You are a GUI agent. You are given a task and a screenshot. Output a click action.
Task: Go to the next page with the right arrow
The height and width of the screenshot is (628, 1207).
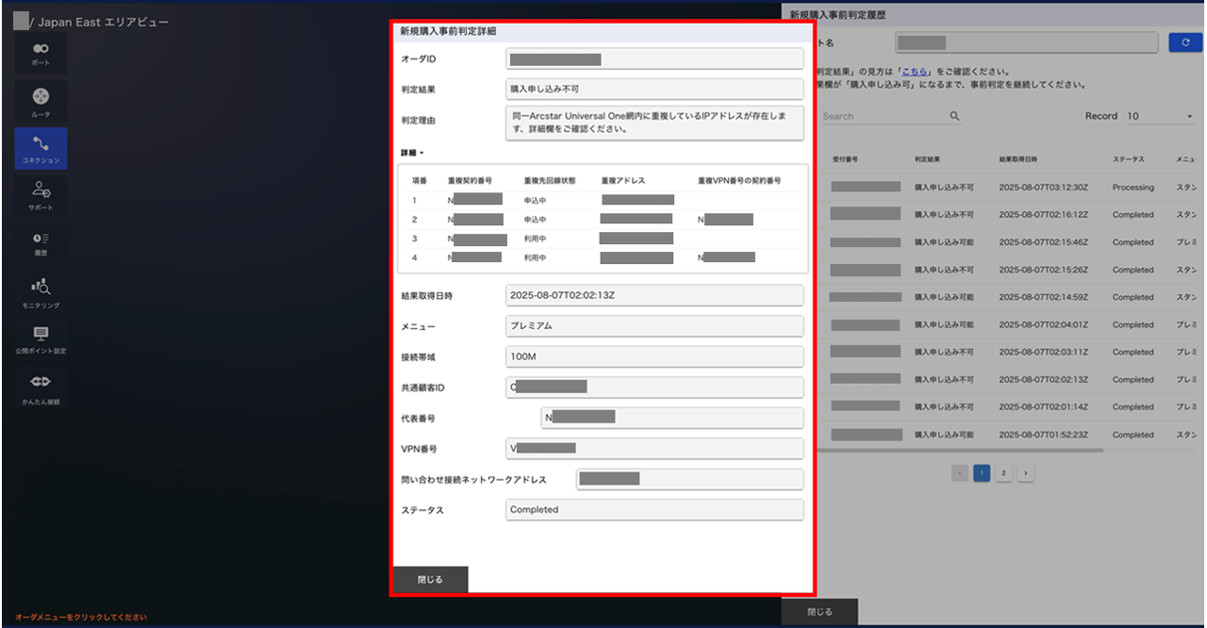coord(1025,472)
